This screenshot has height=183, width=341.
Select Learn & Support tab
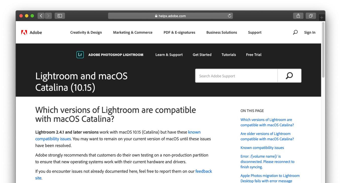pyautogui.click(x=169, y=55)
